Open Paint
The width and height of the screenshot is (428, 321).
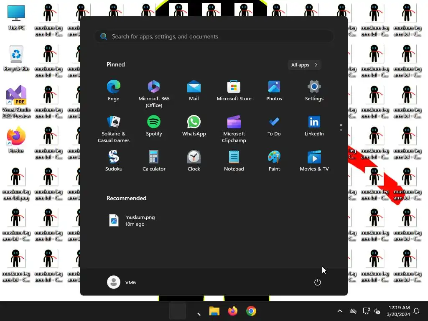pyautogui.click(x=274, y=161)
